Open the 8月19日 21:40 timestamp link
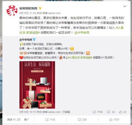Image resolution: width=132 pixels, height=125 pixels. point(28,13)
